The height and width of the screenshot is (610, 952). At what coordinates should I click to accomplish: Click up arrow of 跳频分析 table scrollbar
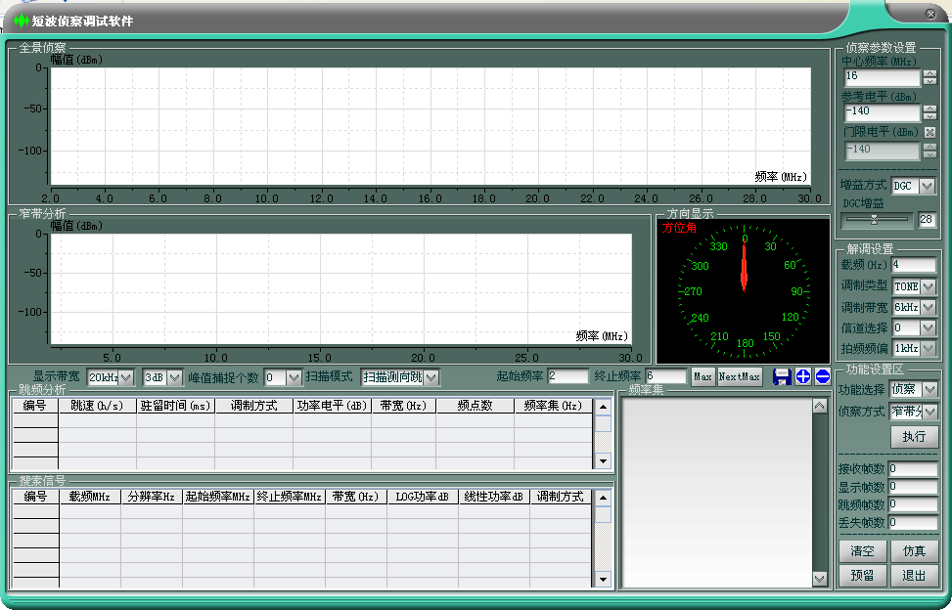603,407
